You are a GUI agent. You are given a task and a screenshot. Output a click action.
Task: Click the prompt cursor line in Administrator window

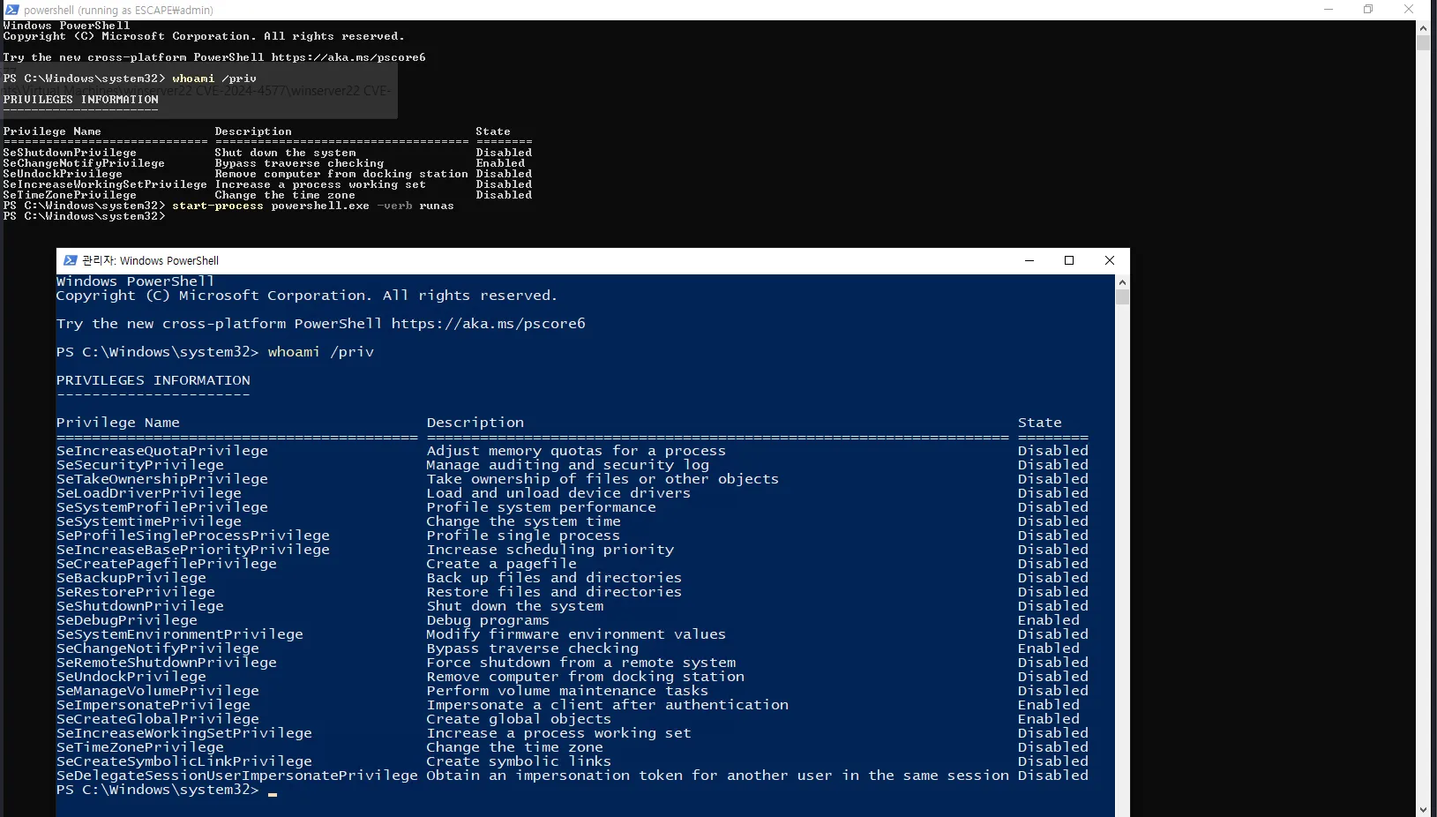[168, 790]
